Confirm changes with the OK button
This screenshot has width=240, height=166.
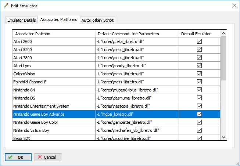tap(18, 157)
